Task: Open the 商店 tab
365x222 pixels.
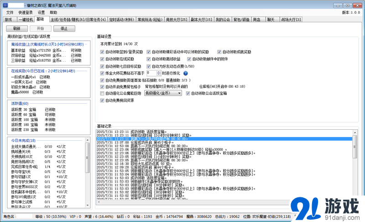Action: [x=258, y=20]
